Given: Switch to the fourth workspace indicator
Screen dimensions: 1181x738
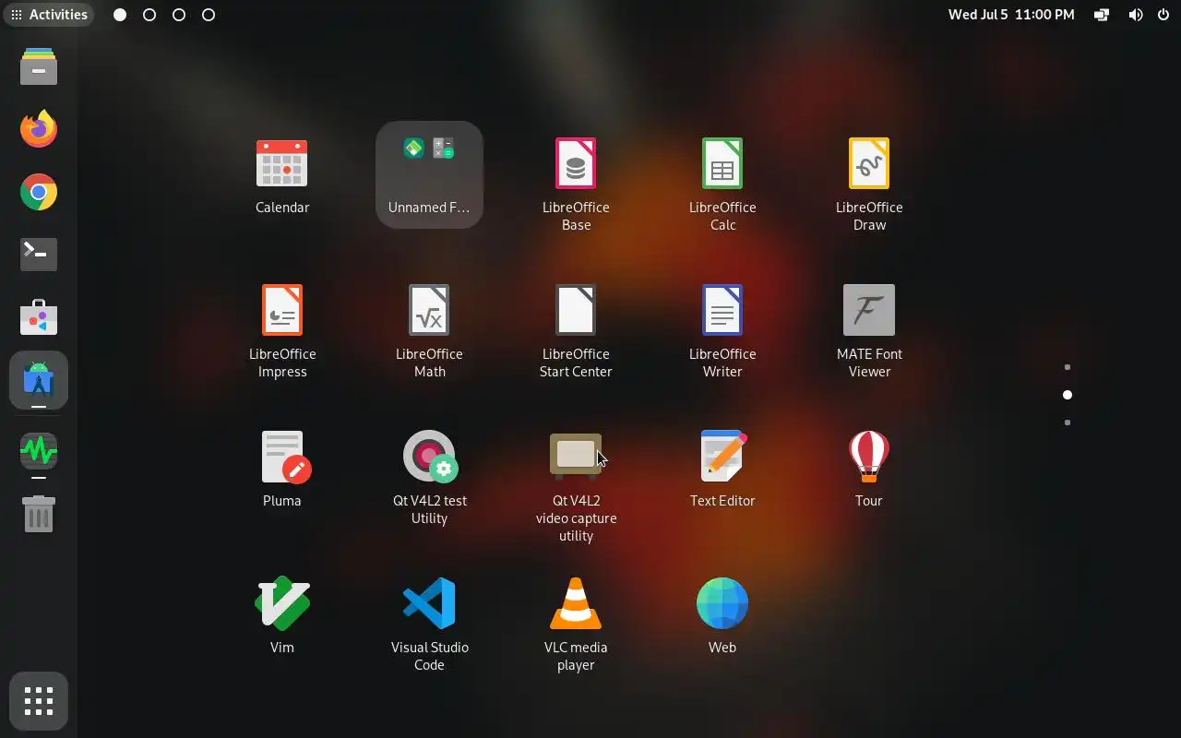Looking at the screenshot, I should click(x=209, y=15).
